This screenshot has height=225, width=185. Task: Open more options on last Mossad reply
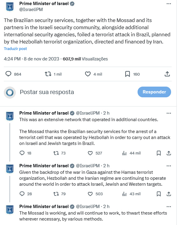pos(169,207)
